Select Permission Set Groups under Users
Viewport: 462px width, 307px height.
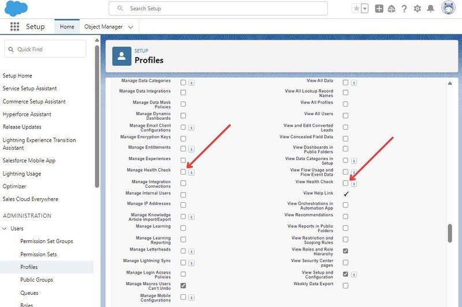point(47,241)
